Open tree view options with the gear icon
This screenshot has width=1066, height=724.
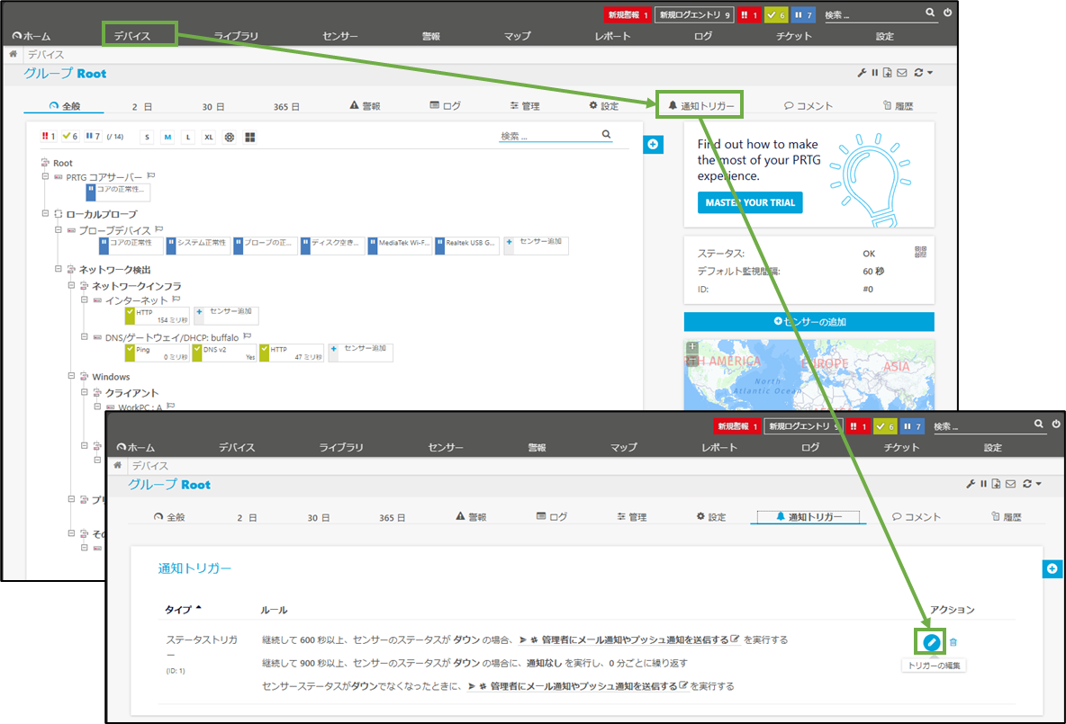point(230,137)
